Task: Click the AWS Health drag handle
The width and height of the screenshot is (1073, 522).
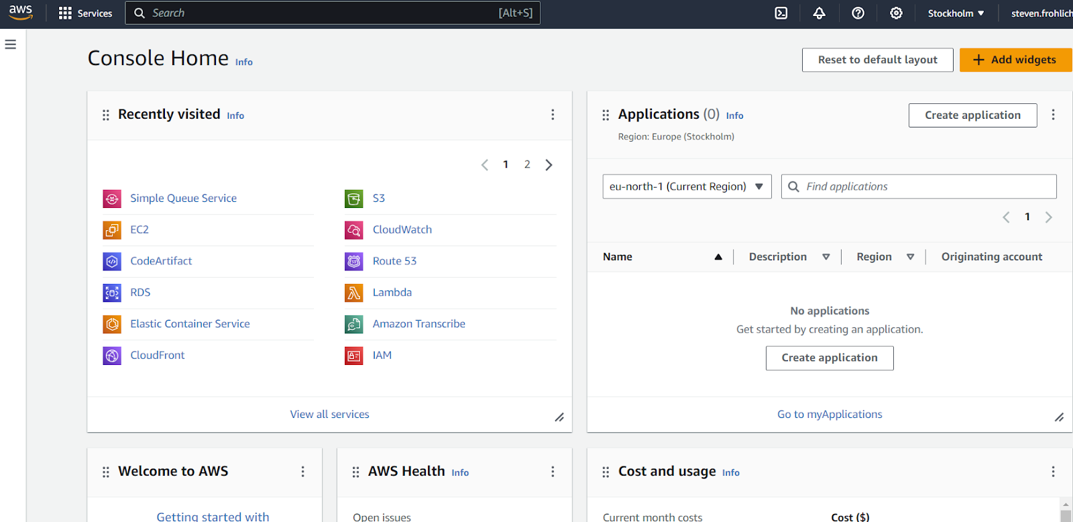Action: (x=355, y=472)
